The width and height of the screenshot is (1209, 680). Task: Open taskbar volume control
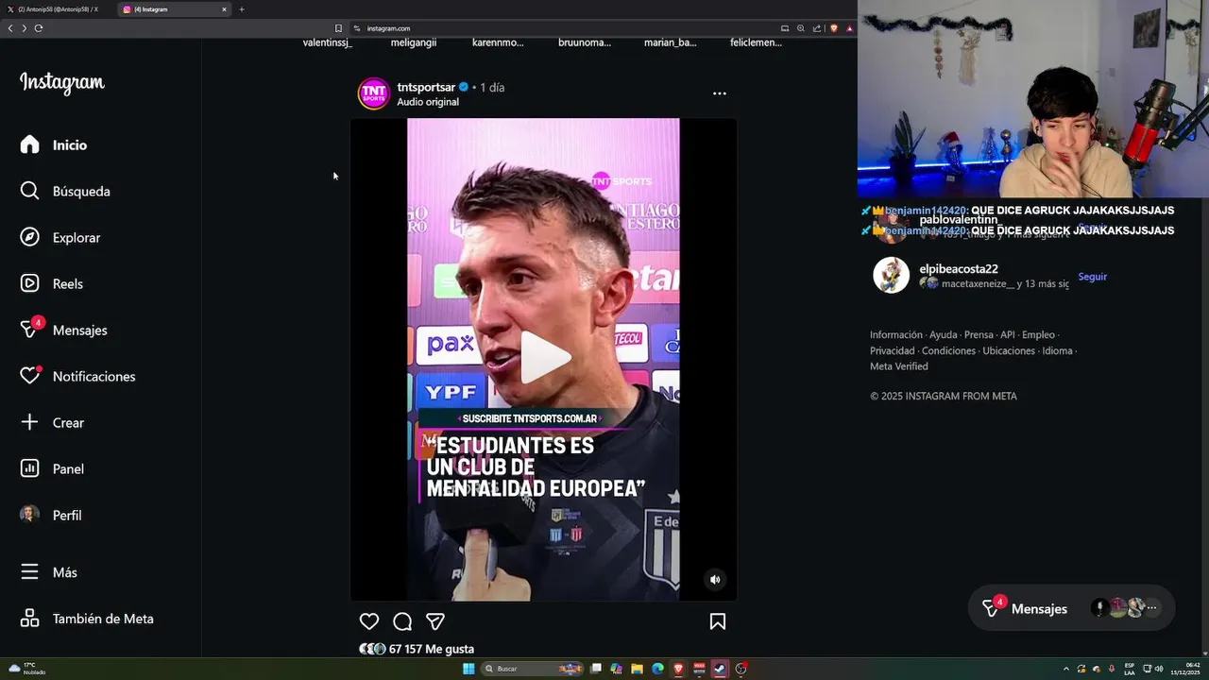pos(1159,669)
